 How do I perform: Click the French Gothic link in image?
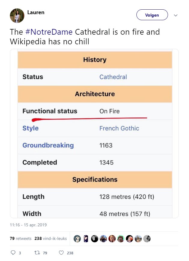point(119,128)
